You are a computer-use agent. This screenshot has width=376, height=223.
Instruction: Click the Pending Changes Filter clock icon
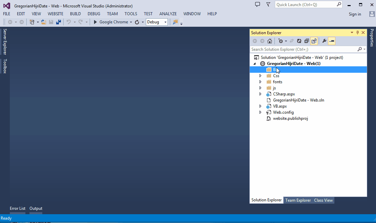tap(281, 41)
